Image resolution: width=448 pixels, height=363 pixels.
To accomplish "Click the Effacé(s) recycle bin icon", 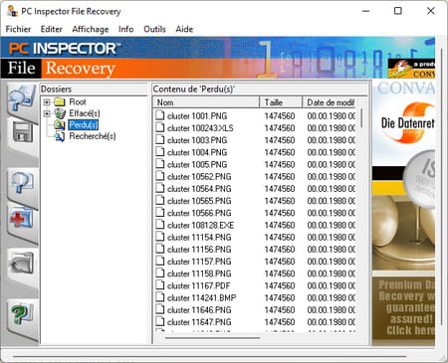I will pos(60,113).
